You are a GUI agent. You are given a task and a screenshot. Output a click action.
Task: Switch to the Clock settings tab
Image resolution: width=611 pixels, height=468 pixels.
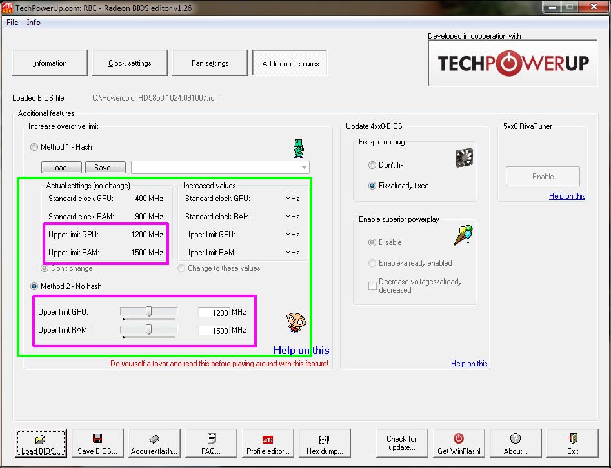[130, 63]
